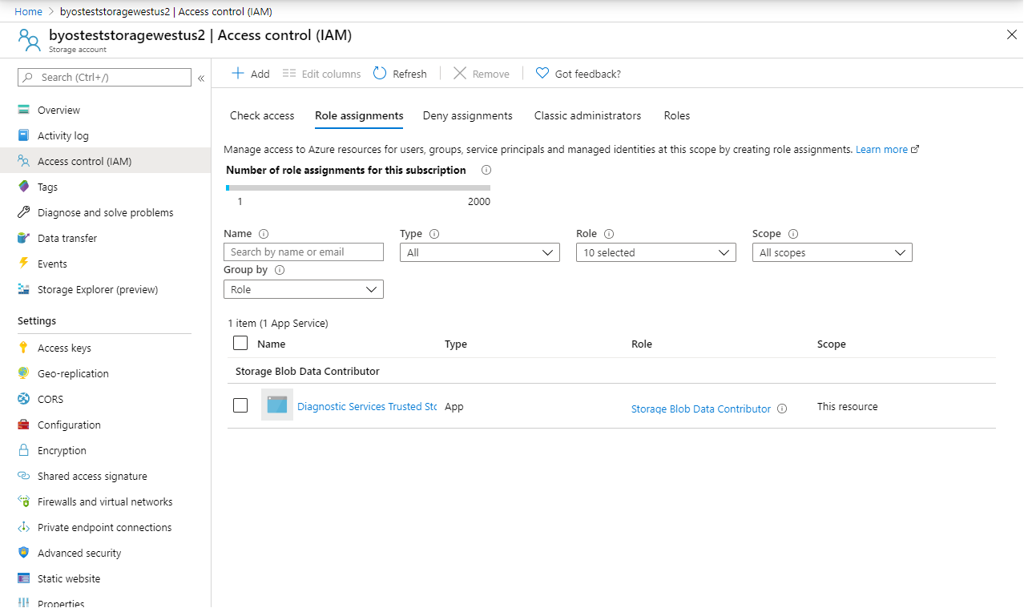Click info icon next to role assignments count
The image size is (1024, 608).
486,170
